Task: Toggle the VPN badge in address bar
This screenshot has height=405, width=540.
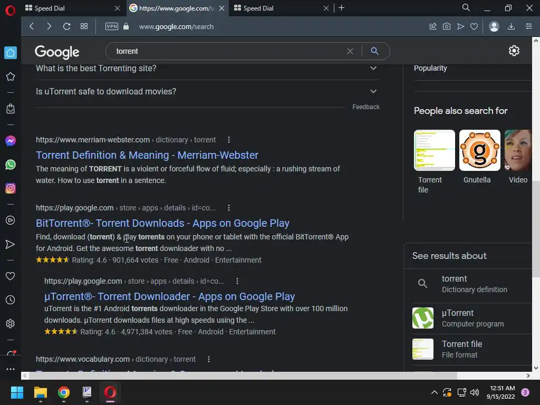Action: 112,26
